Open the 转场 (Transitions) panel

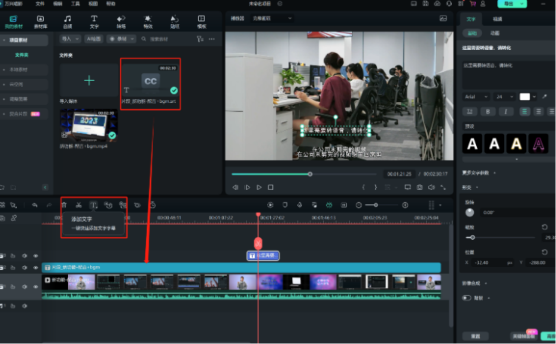tap(121, 22)
